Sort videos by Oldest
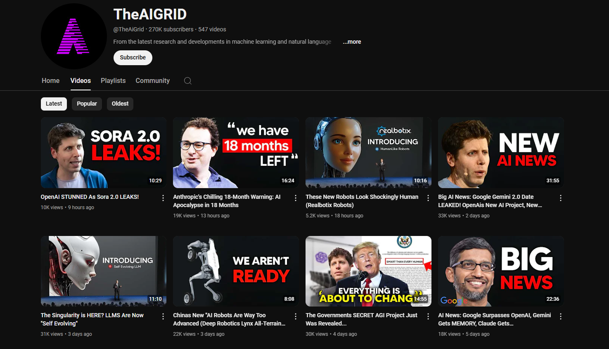The image size is (609, 349). pyautogui.click(x=120, y=104)
